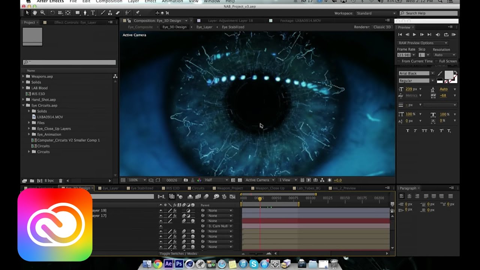The height and width of the screenshot is (270, 480).
Task: Mute audio in Preview panel
Action: click(x=438, y=34)
